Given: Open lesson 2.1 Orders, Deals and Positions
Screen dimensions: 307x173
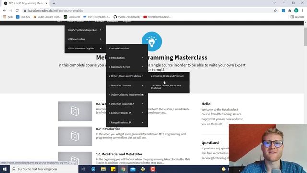Looking at the screenshot, I should coord(169,76).
